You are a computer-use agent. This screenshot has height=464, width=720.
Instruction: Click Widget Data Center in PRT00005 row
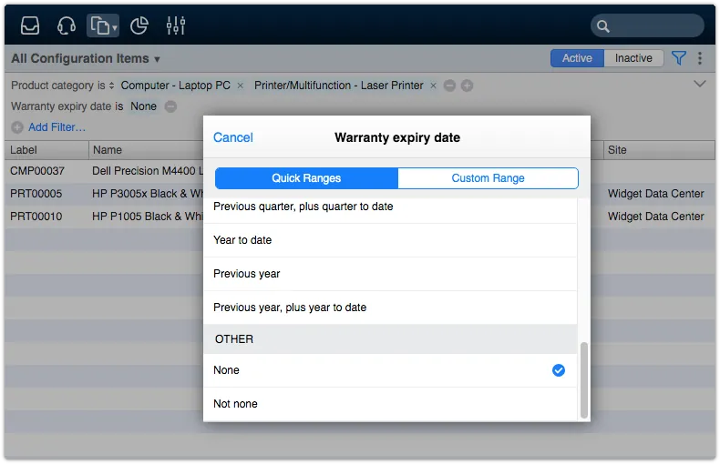click(655, 194)
